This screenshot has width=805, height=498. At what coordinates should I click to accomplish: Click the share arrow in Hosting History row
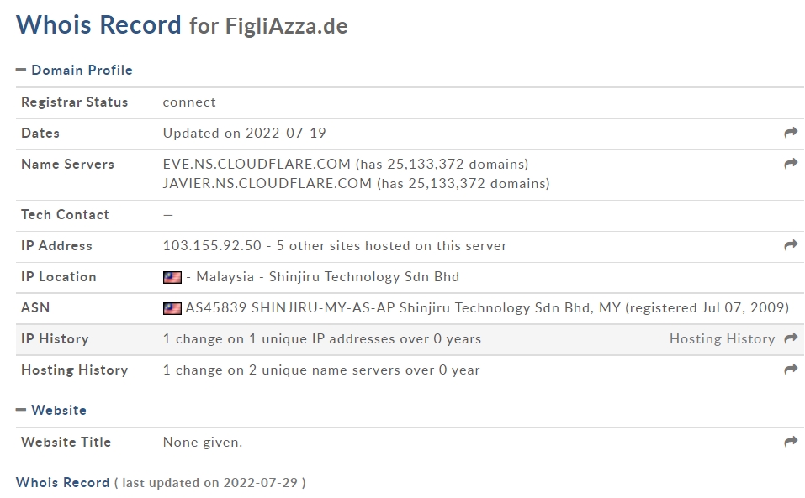(791, 370)
